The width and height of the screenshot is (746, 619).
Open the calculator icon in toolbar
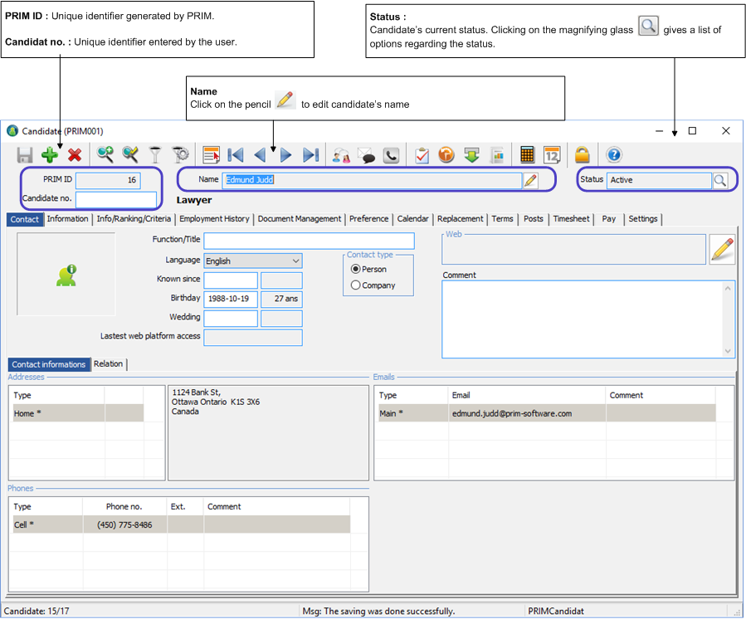[x=527, y=155]
